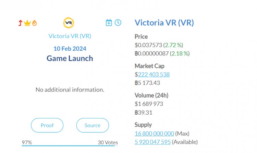Click the Victoria VR coin logo
257x153 pixels.
[69, 23]
